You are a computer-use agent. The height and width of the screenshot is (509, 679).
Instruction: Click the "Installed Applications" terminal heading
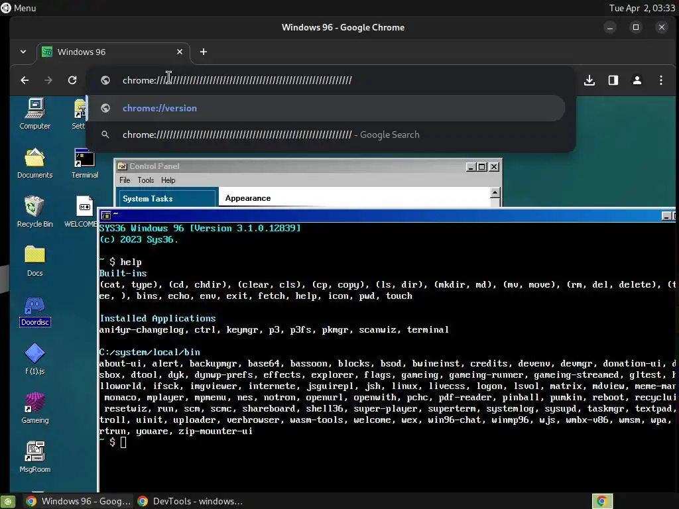[158, 319]
